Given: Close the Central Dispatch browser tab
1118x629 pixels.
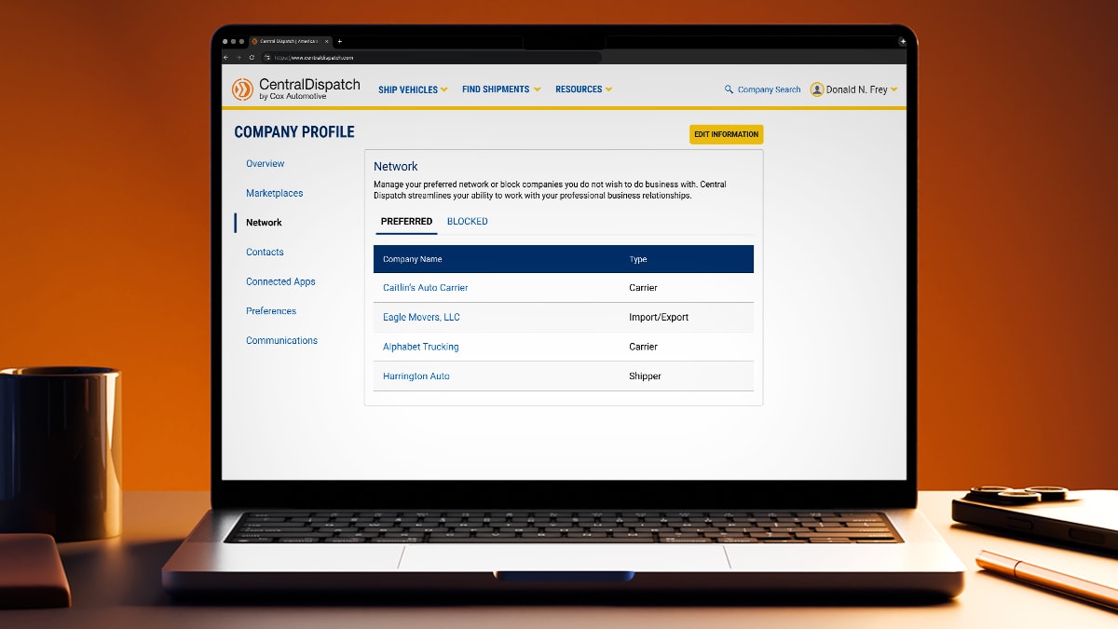Looking at the screenshot, I should (326, 42).
